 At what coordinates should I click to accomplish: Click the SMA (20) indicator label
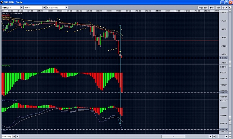[x=6, y=15]
